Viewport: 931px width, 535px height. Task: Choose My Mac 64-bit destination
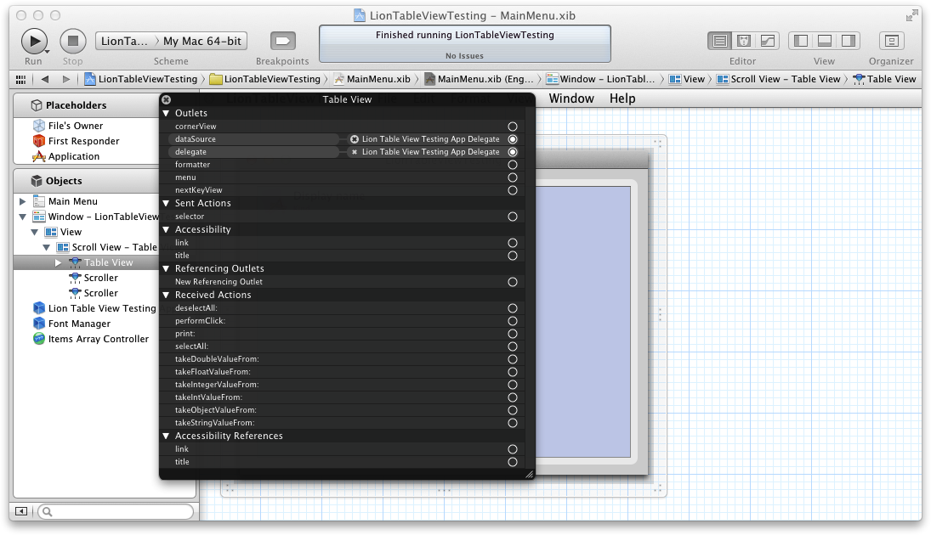tap(202, 41)
